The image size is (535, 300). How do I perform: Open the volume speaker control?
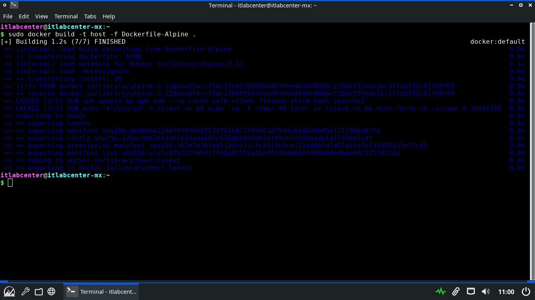tap(486, 291)
